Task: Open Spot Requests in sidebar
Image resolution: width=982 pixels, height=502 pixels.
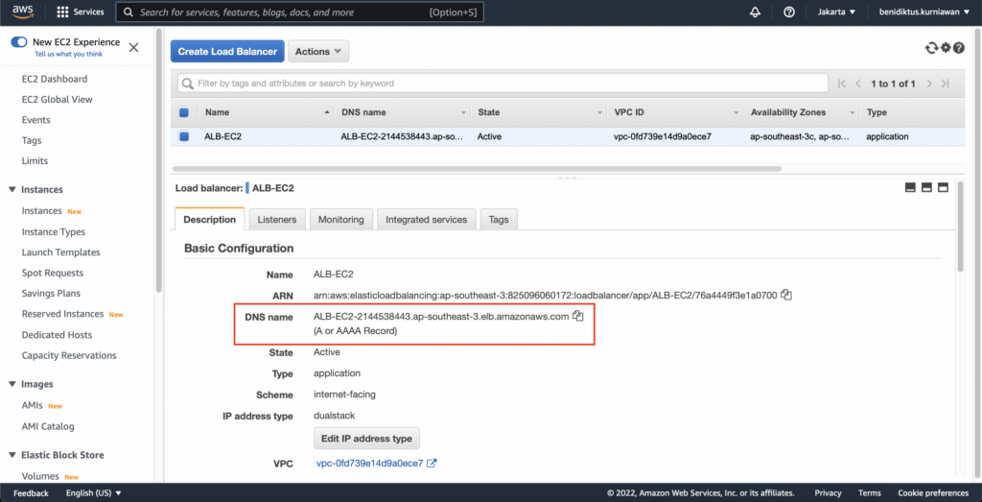Action: (52, 273)
